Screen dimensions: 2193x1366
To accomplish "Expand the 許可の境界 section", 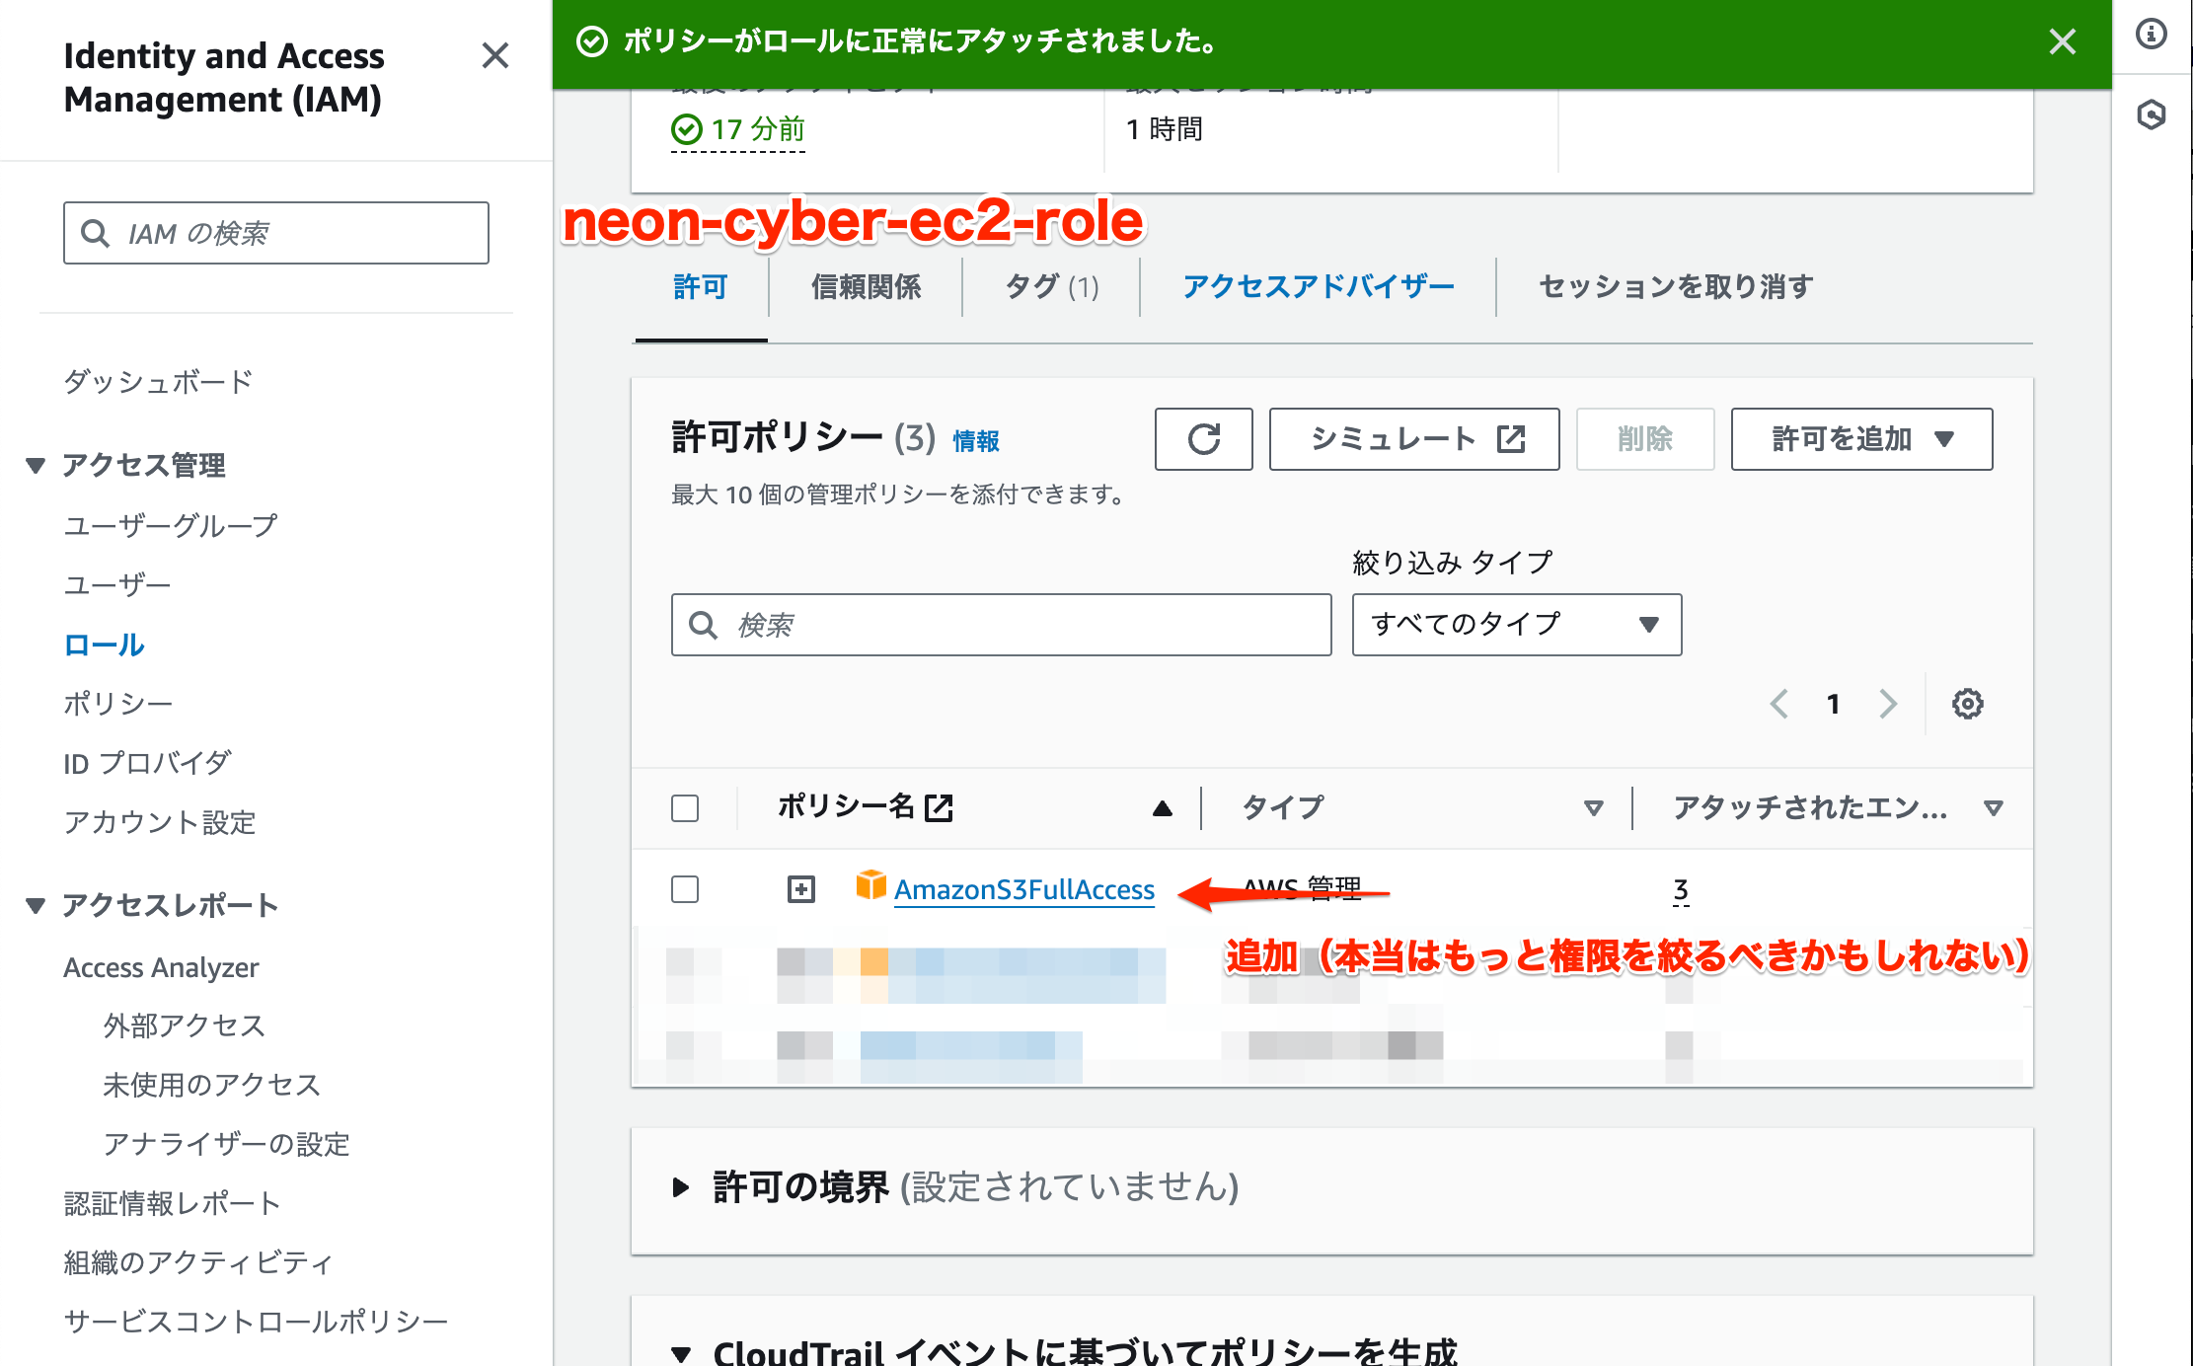I will coord(682,1187).
